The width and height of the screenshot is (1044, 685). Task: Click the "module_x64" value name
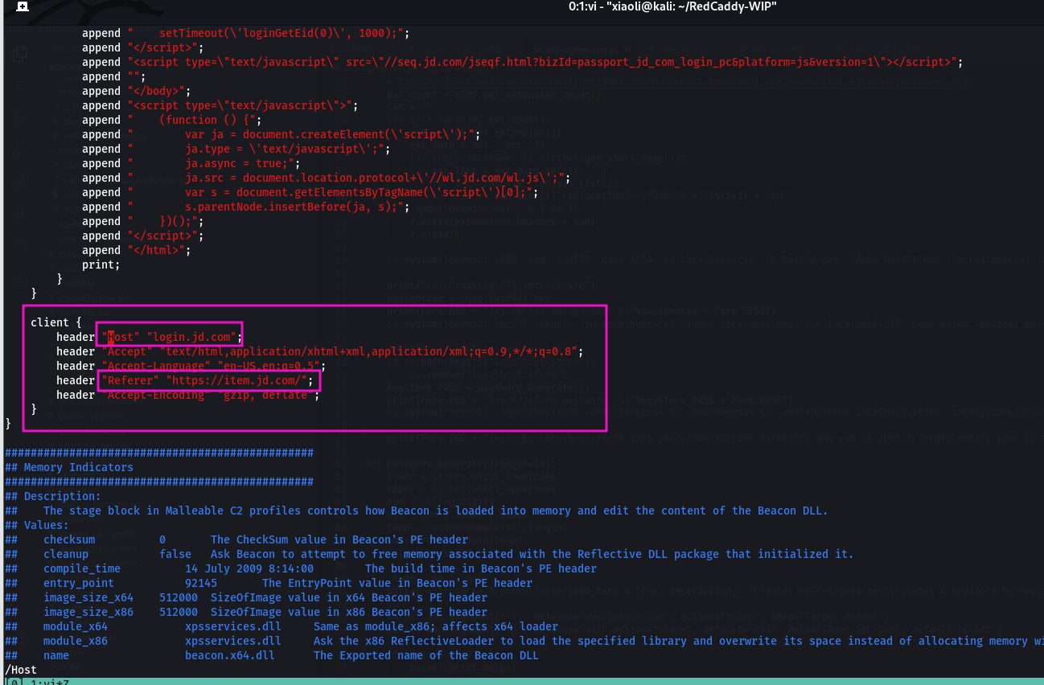[76, 626]
